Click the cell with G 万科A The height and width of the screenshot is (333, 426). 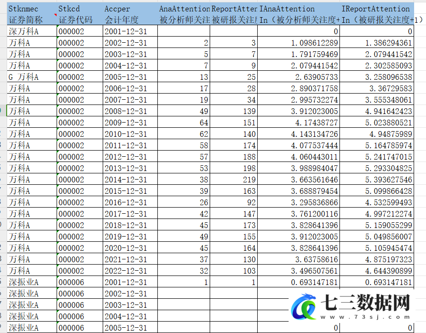coord(32,77)
